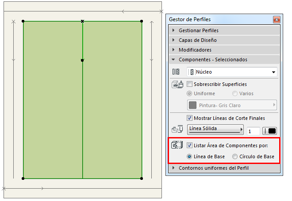
Task: Uncheck Mostrar Líneas de Corte Finales
Action: (189, 118)
